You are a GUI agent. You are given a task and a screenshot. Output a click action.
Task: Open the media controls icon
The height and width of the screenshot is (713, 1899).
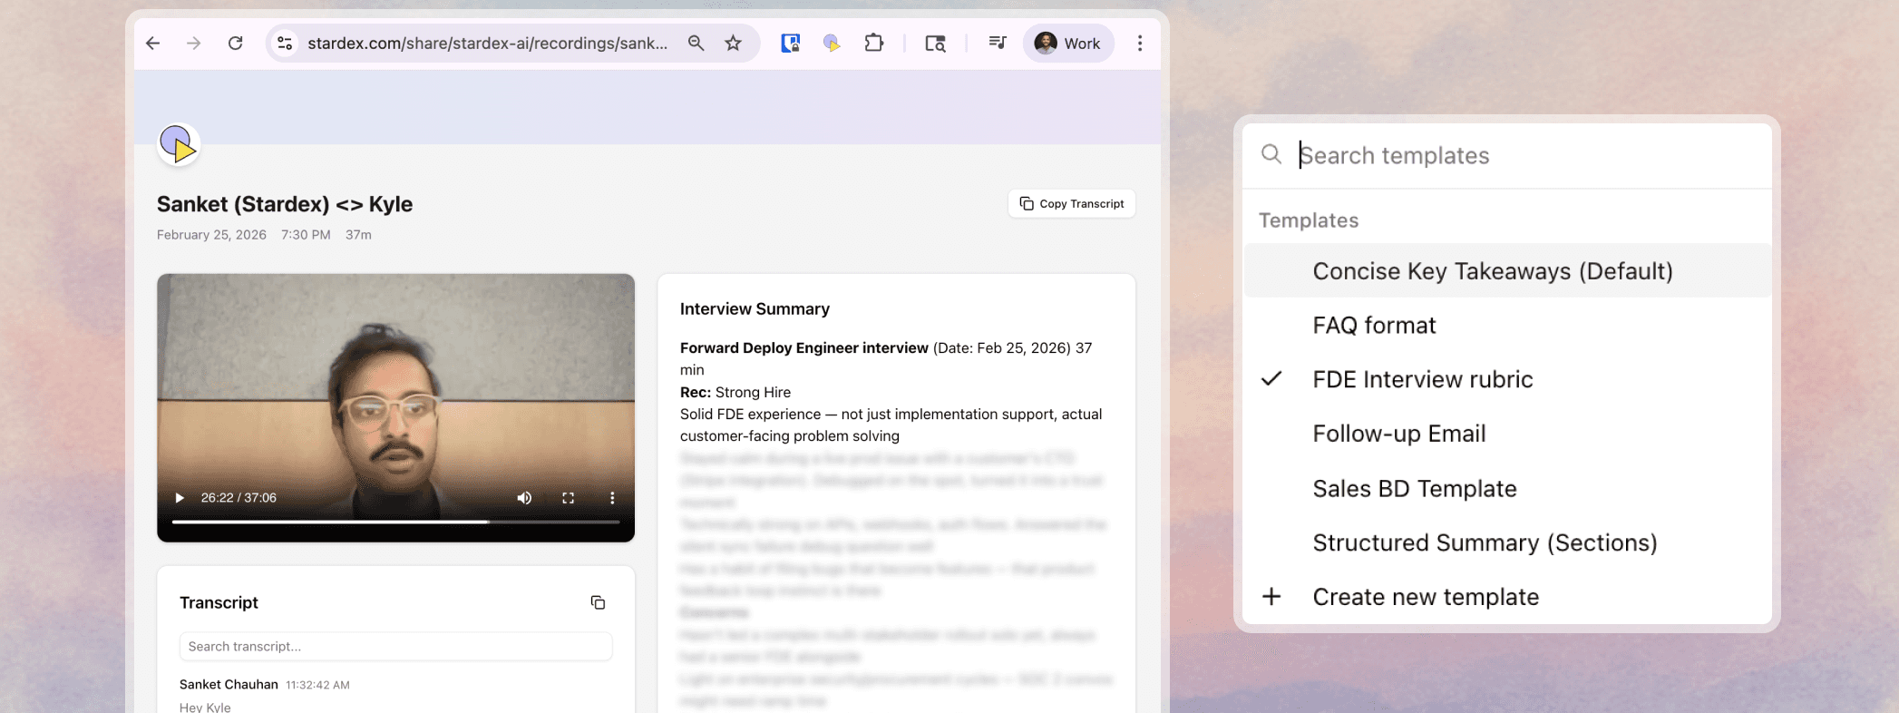click(x=997, y=43)
